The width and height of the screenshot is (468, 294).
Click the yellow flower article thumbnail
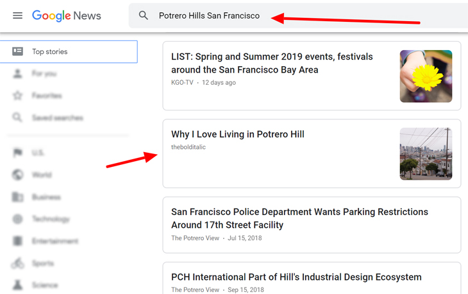pos(426,76)
